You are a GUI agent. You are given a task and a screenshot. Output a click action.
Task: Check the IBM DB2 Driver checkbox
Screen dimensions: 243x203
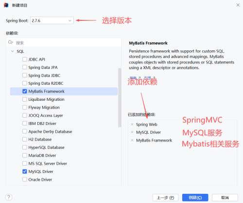pyautogui.click(x=25, y=124)
